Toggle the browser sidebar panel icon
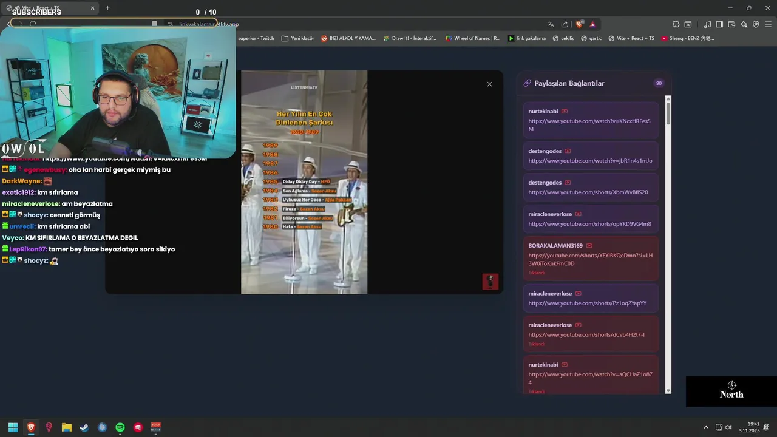The width and height of the screenshot is (777, 437). pos(719,24)
